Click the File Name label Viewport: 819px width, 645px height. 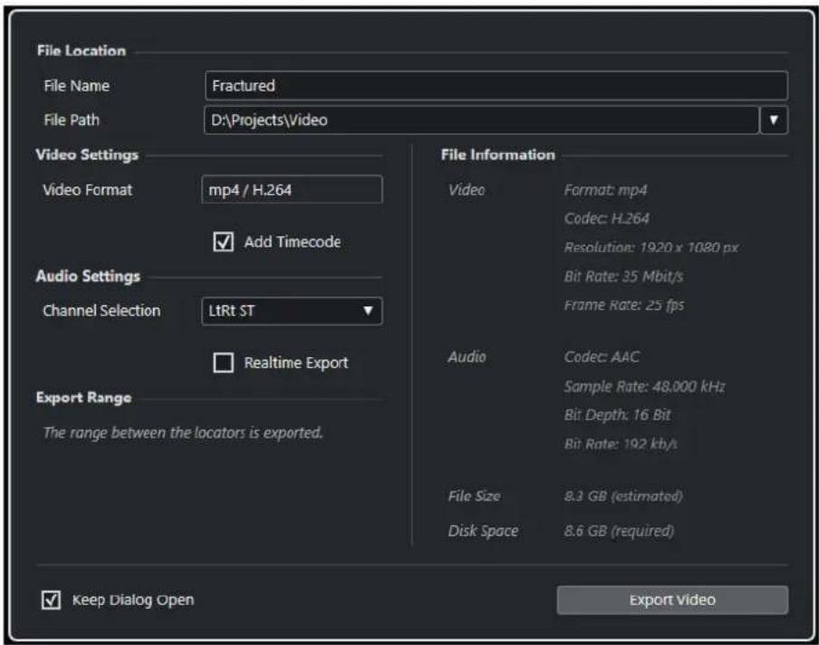pos(77,86)
